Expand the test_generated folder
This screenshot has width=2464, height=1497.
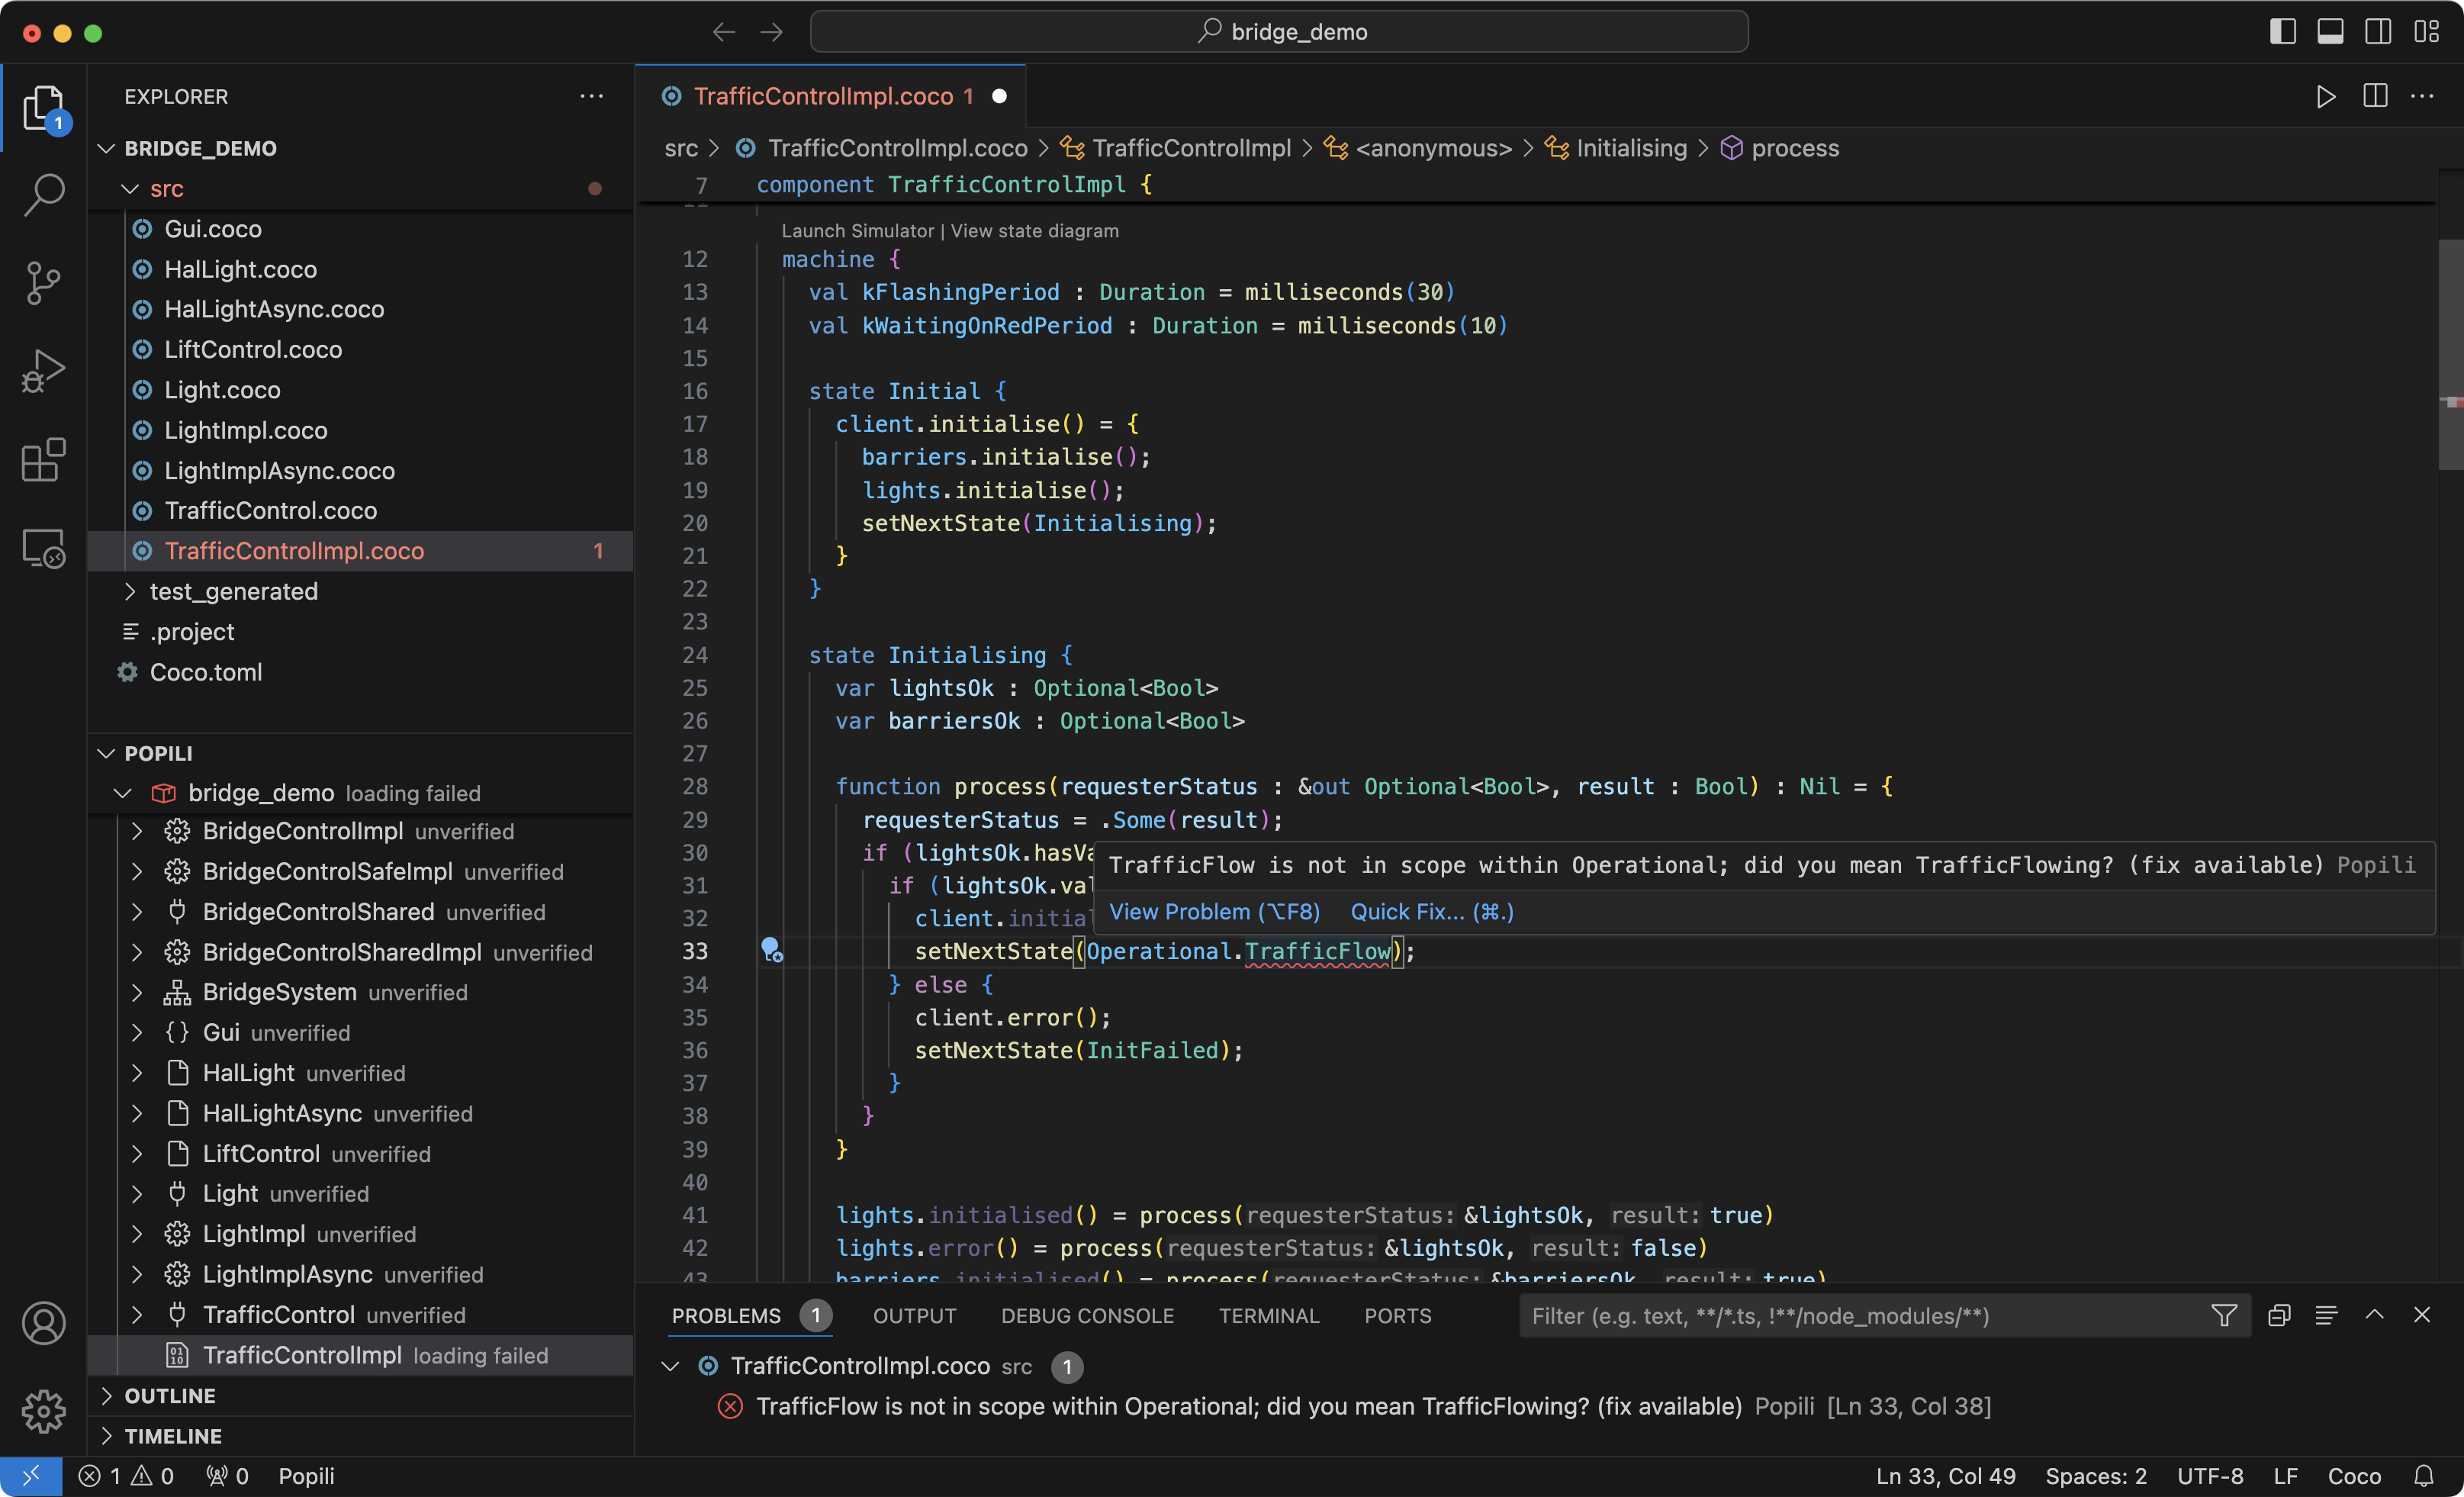click(130, 591)
